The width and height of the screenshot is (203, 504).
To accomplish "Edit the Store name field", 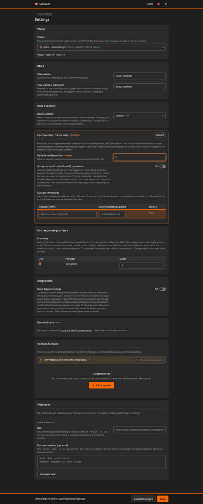I will pos(139,76).
